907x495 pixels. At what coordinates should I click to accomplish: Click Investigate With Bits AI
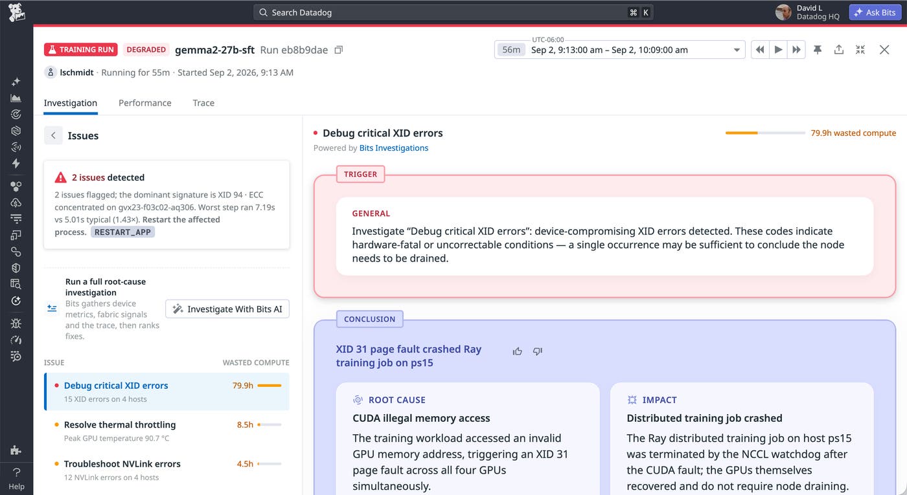227,309
